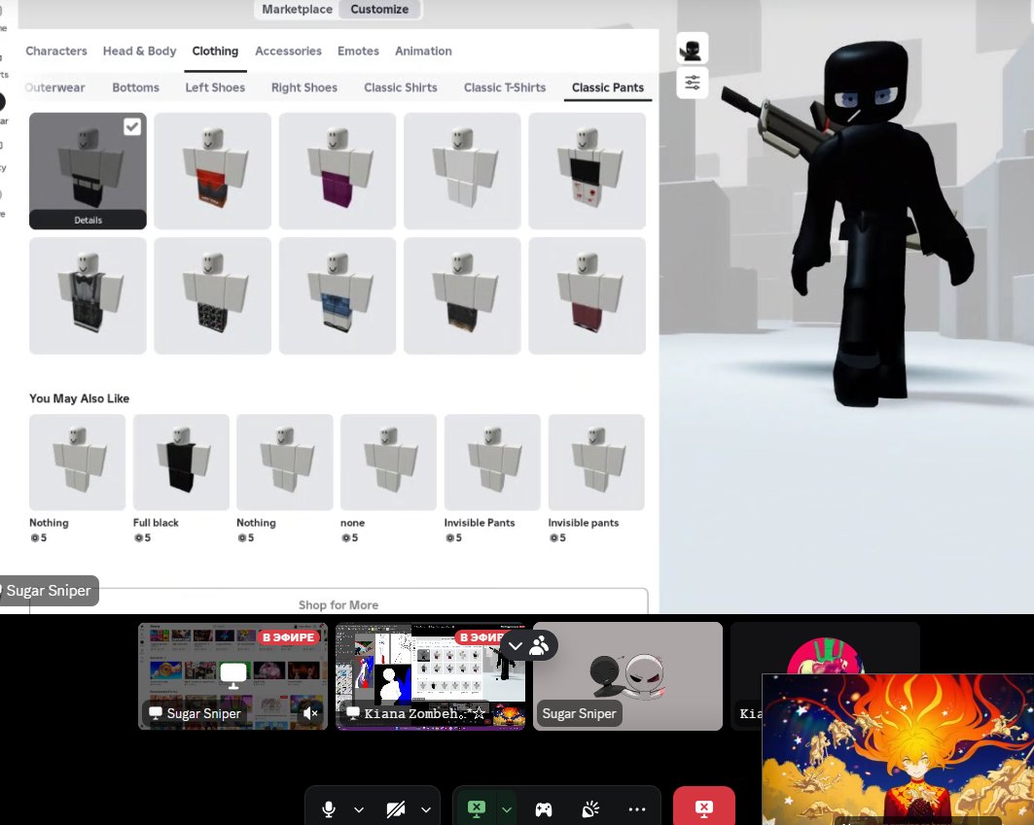
Task: Click the 'Nothing' label left of Full black
Action: [49, 523]
